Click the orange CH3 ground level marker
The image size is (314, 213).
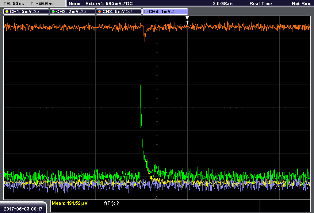tap(7, 27)
